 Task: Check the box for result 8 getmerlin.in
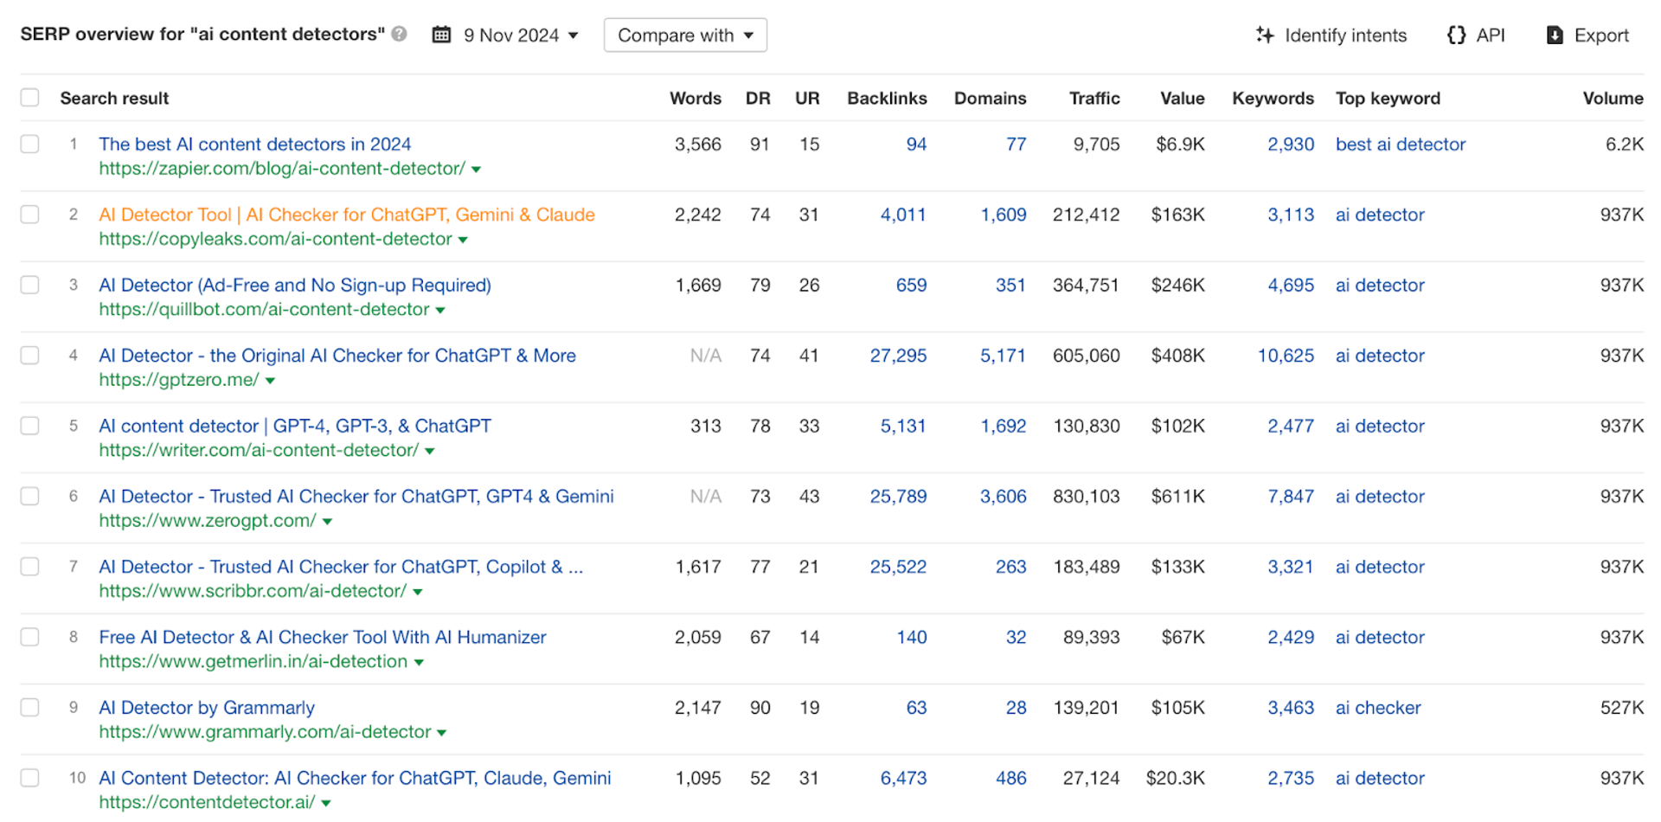(x=30, y=637)
